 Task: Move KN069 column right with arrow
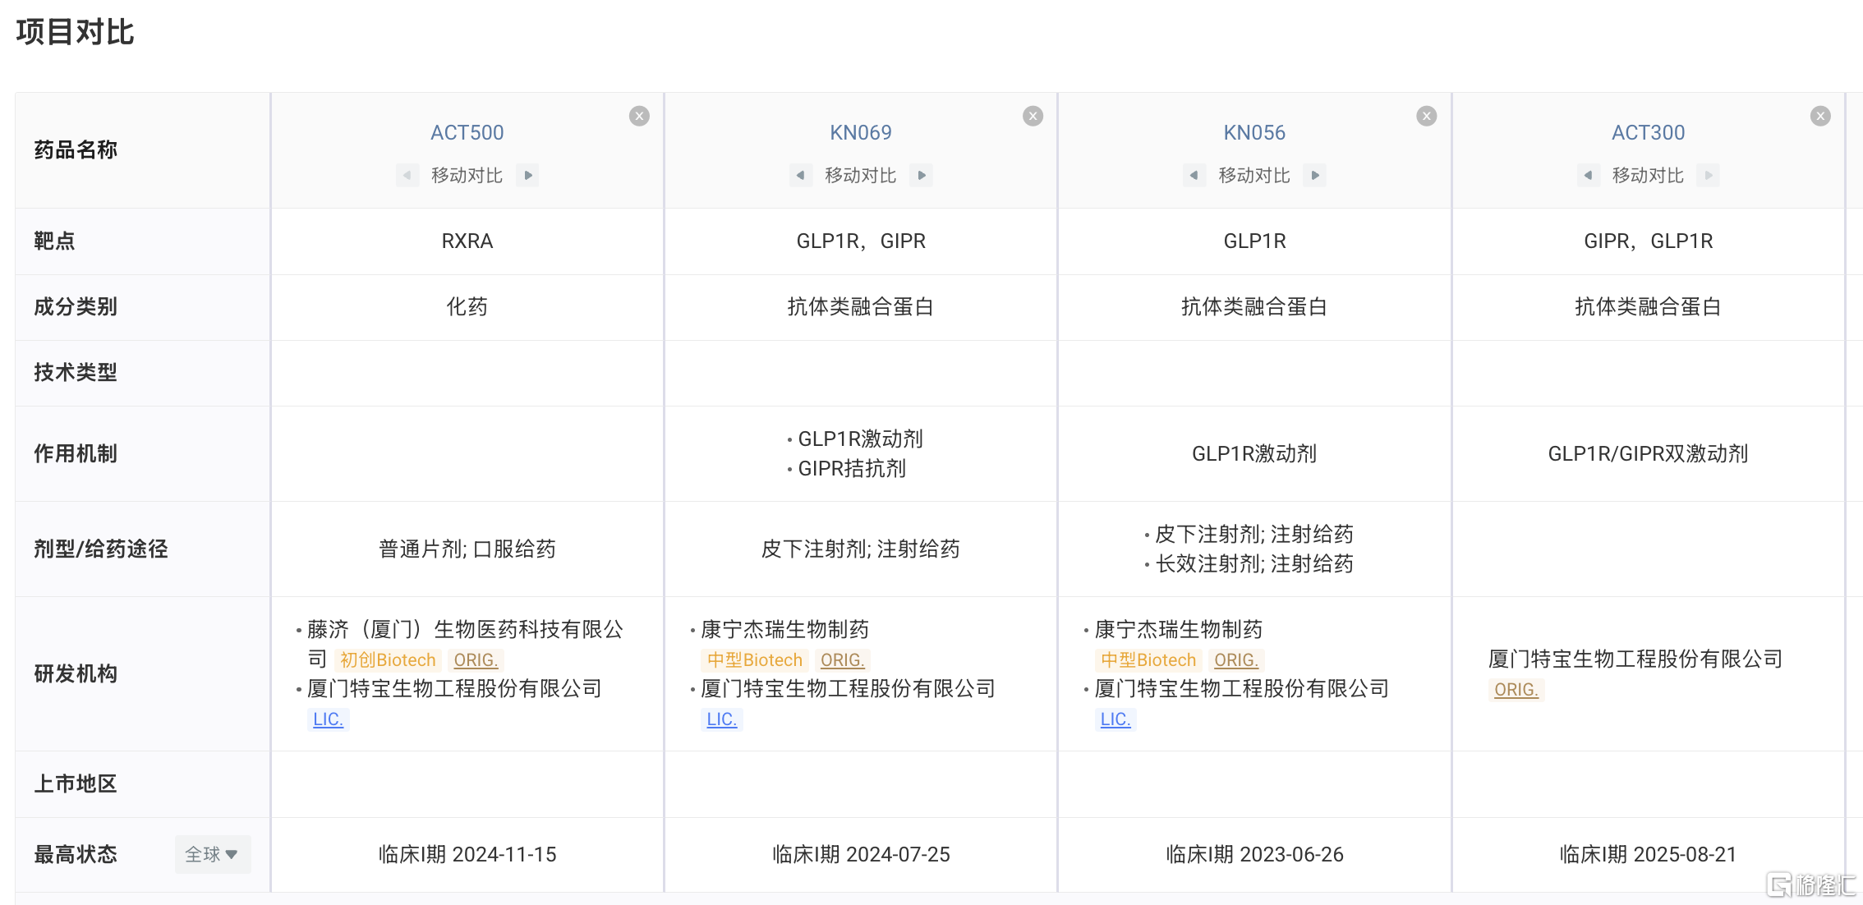pyautogui.click(x=922, y=175)
